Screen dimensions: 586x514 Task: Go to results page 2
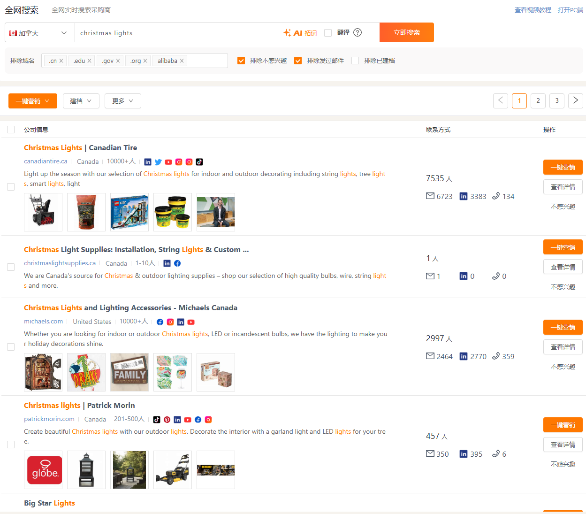point(538,101)
